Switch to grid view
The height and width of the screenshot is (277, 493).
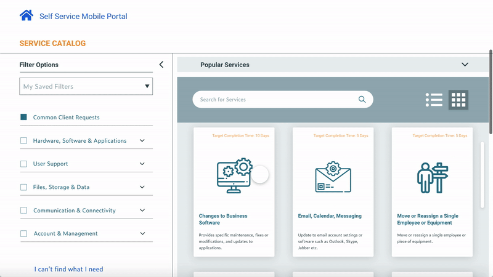click(458, 100)
